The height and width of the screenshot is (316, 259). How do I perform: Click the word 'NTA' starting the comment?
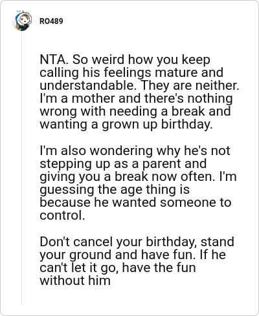tap(52, 59)
